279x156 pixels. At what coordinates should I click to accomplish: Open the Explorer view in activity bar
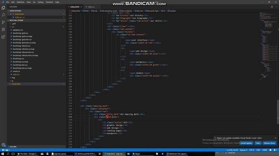[3, 8]
